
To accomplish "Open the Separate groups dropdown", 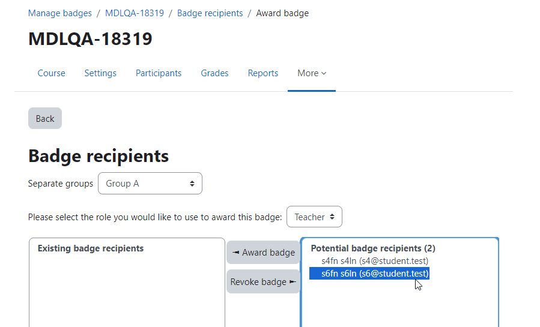I will coord(150,183).
